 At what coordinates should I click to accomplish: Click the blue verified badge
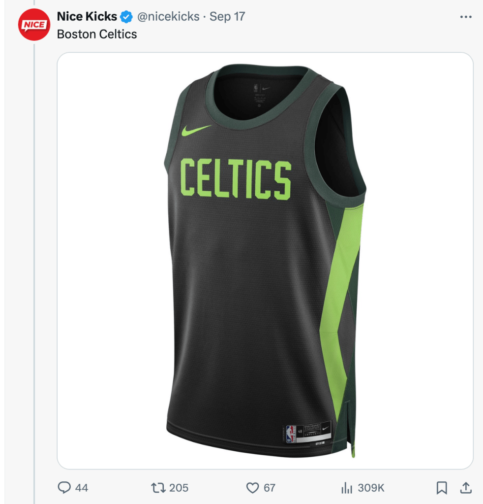pos(126,17)
